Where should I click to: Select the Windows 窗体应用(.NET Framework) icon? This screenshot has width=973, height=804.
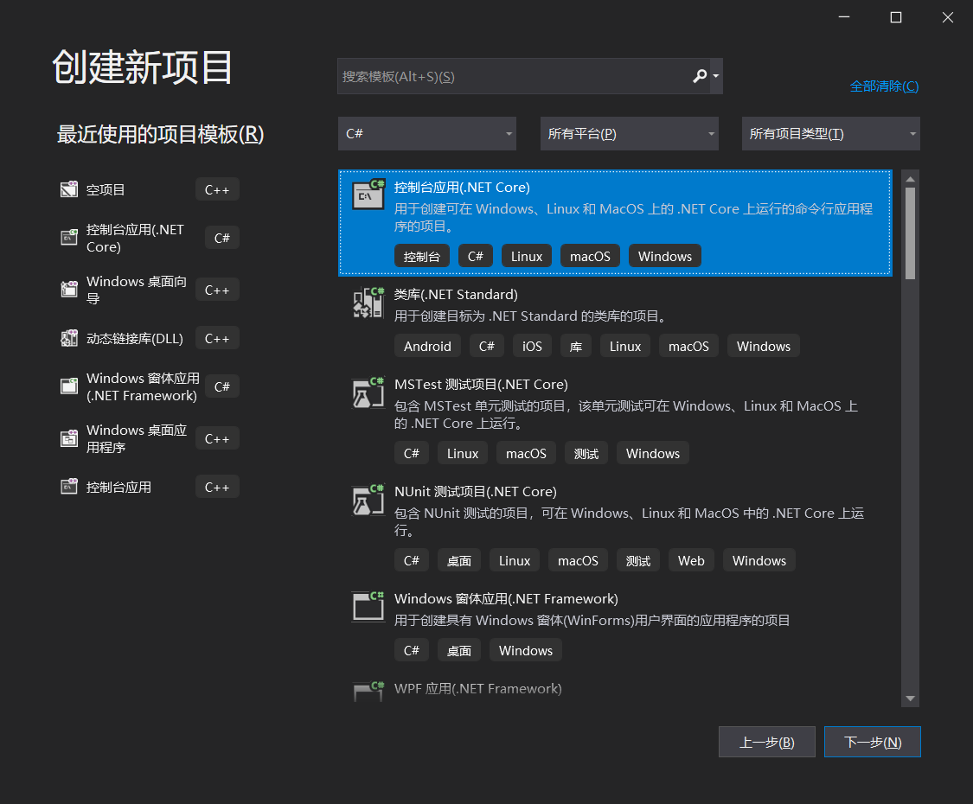tap(68, 386)
